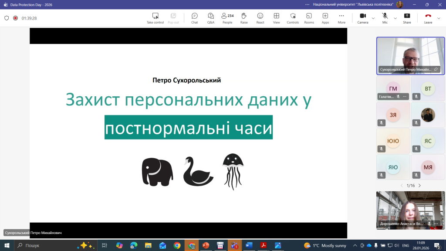446x251 pixels.
Task: Open the React emoji menu
Action: pos(260,18)
